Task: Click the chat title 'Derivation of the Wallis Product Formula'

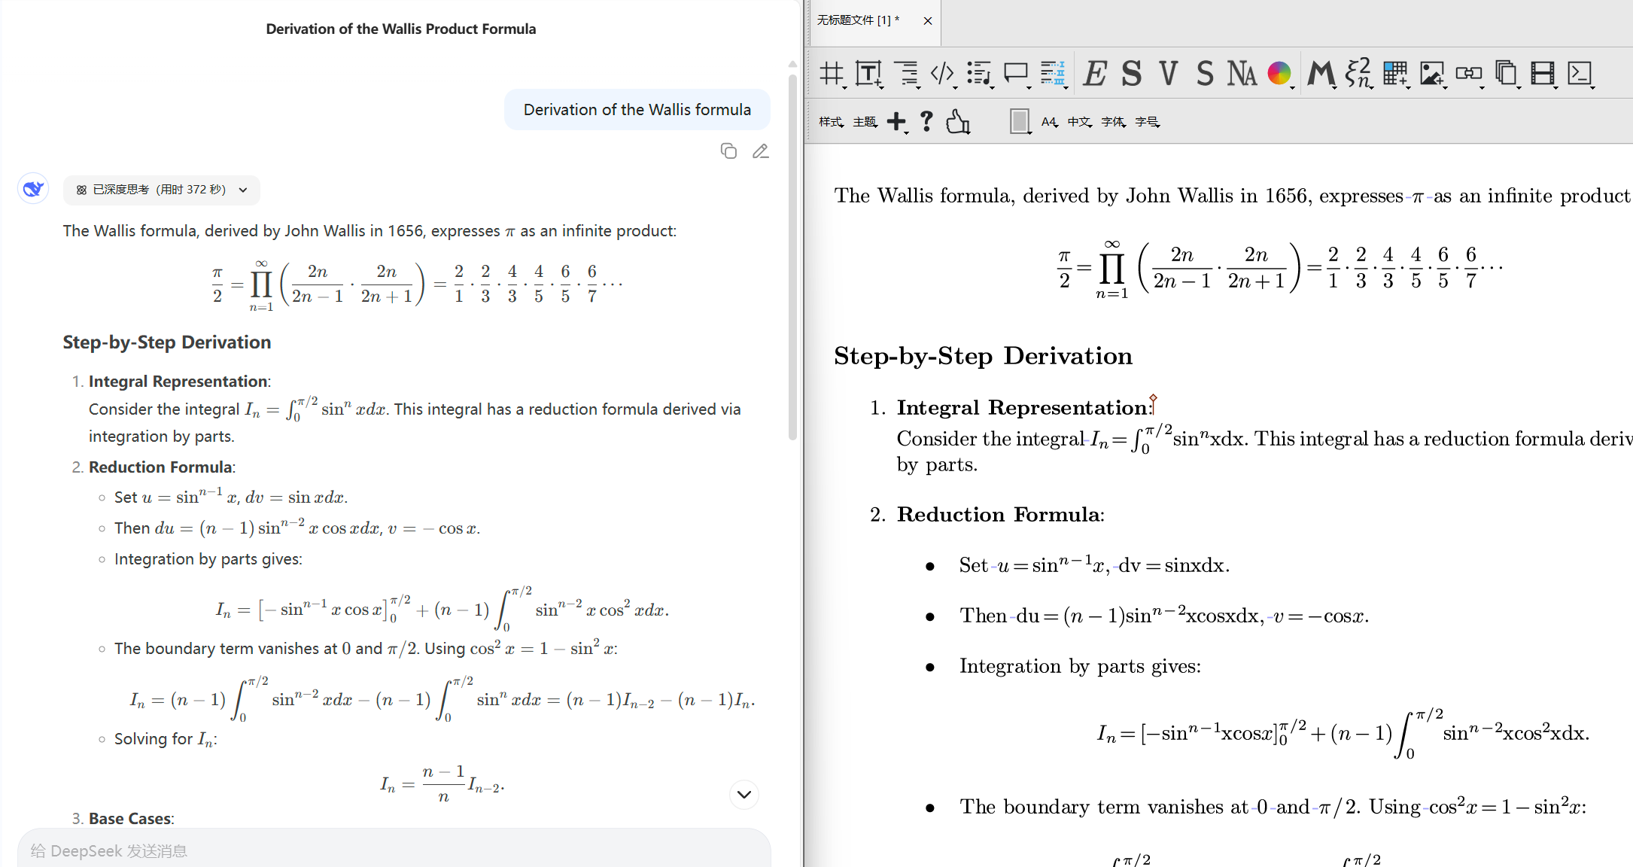Action: (x=401, y=29)
